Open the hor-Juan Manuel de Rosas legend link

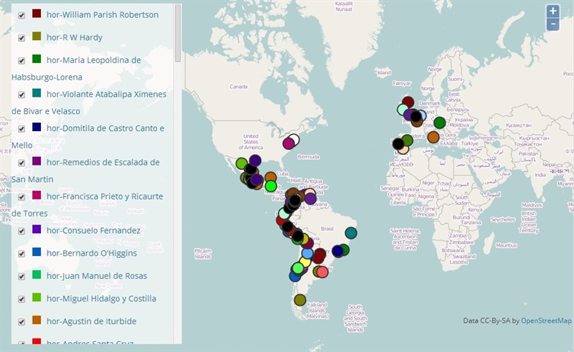[x=97, y=276]
